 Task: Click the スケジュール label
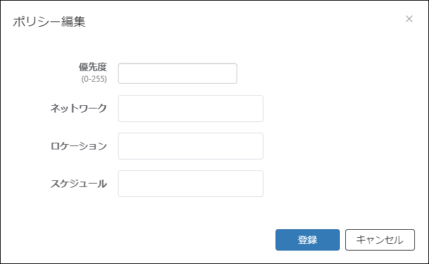tap(79, 184)
